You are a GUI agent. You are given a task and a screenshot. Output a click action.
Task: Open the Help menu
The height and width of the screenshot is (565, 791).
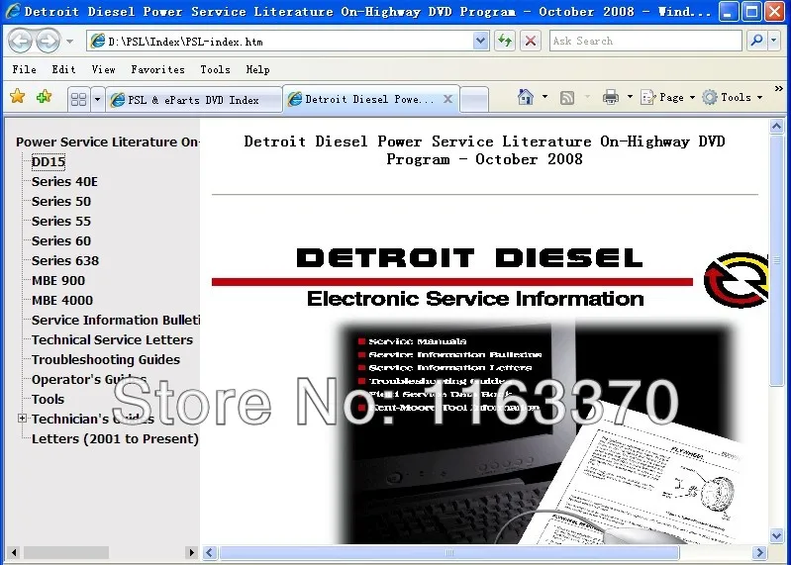click(257, 69)
